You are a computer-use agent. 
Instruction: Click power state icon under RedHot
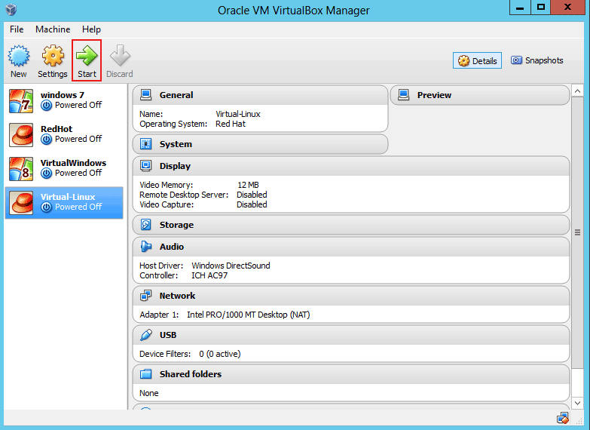[46, 140]
